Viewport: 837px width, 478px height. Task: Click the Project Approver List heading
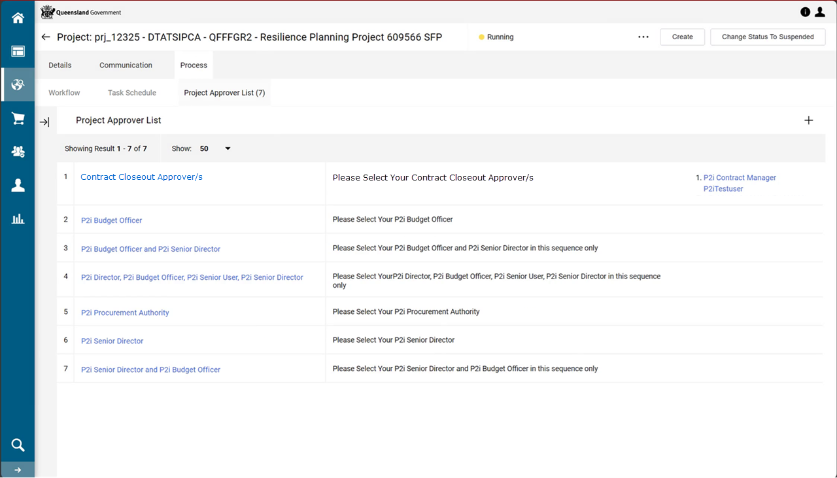[118, 120]
